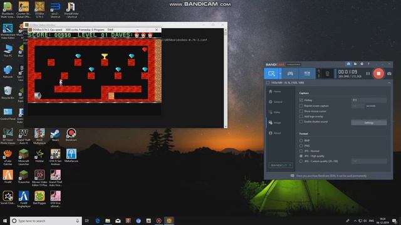Open the About tab in Bandicam
The image size is (401, 225).
point(275,133)
